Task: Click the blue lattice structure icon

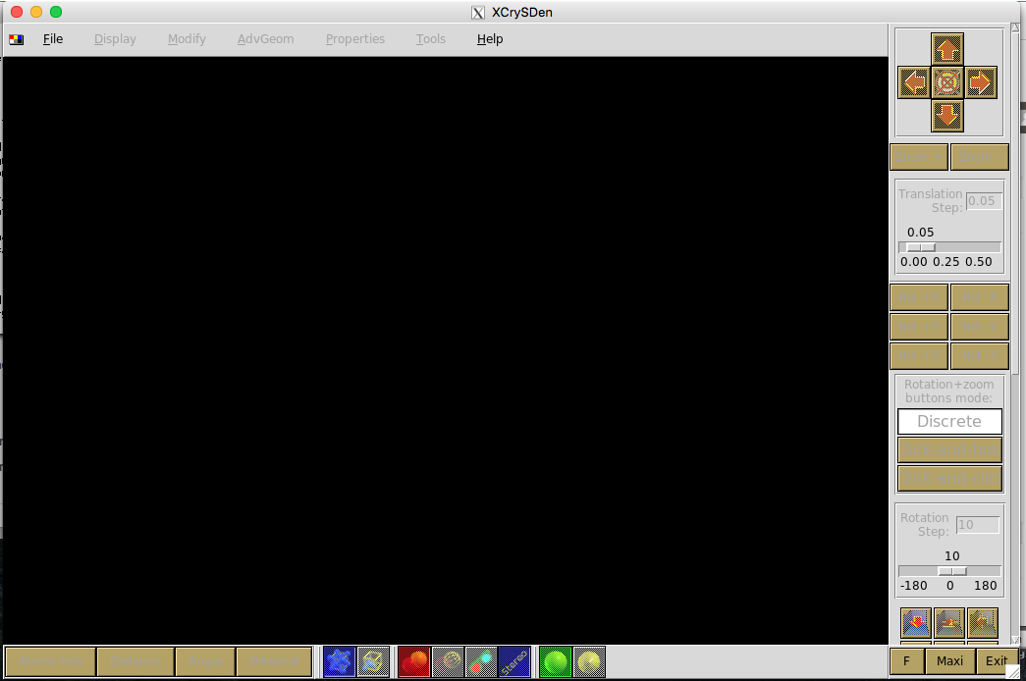Action: pyautogui.click(x=340, y=662)
